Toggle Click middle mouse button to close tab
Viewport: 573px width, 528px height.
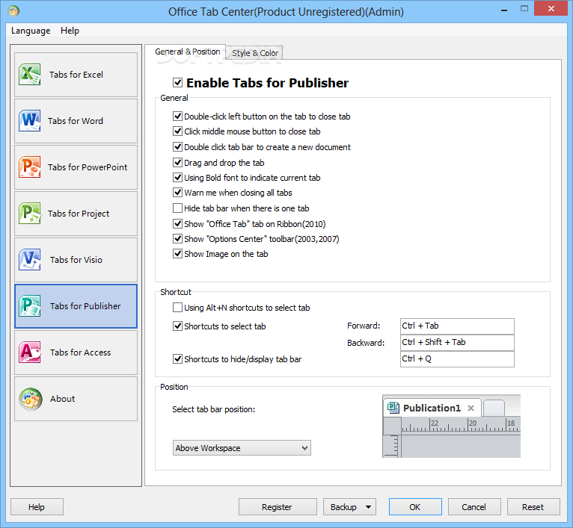coord(177,131)
